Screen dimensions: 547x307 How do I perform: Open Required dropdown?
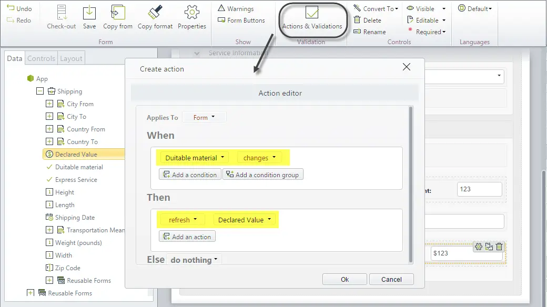pos(427,32)
